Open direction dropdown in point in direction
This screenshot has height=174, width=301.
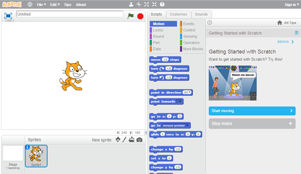click(190, 92)
